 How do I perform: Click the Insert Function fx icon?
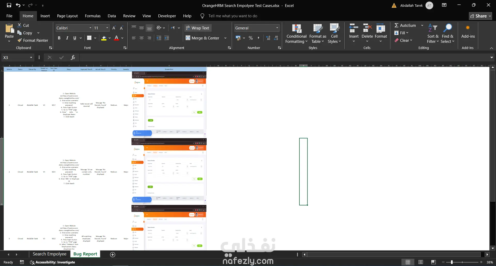click(73, 57)
